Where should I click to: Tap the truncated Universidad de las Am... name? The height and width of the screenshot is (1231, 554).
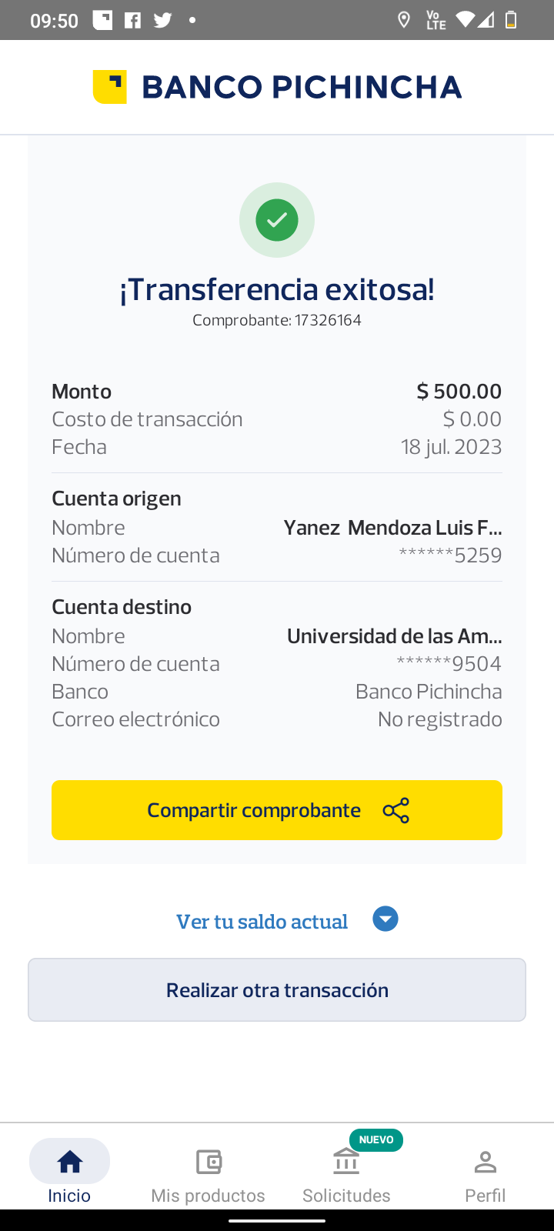[394, 636]
